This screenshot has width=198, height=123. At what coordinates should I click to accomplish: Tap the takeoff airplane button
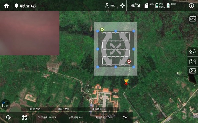[x=125, y=118]
